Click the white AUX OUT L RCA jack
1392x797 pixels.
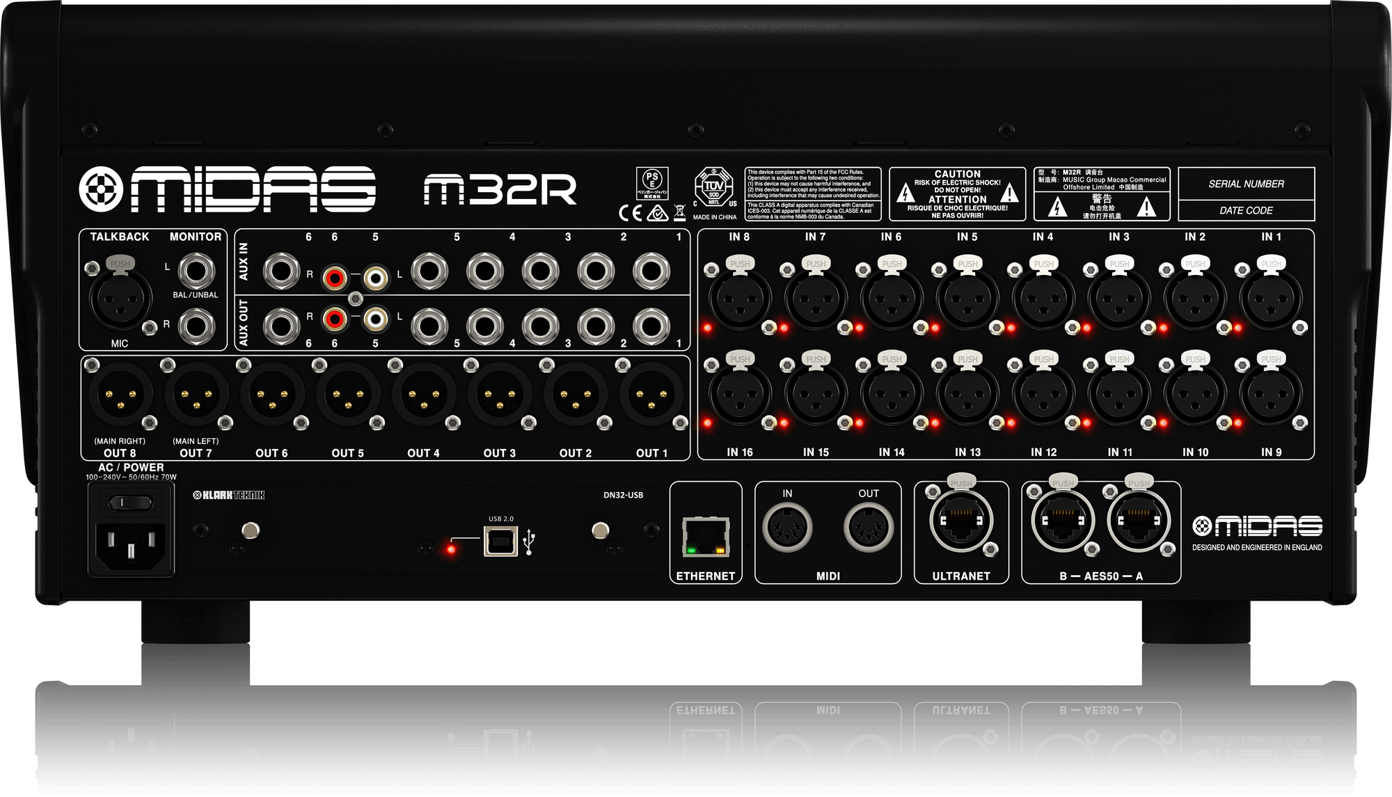[x=376, y=319]
